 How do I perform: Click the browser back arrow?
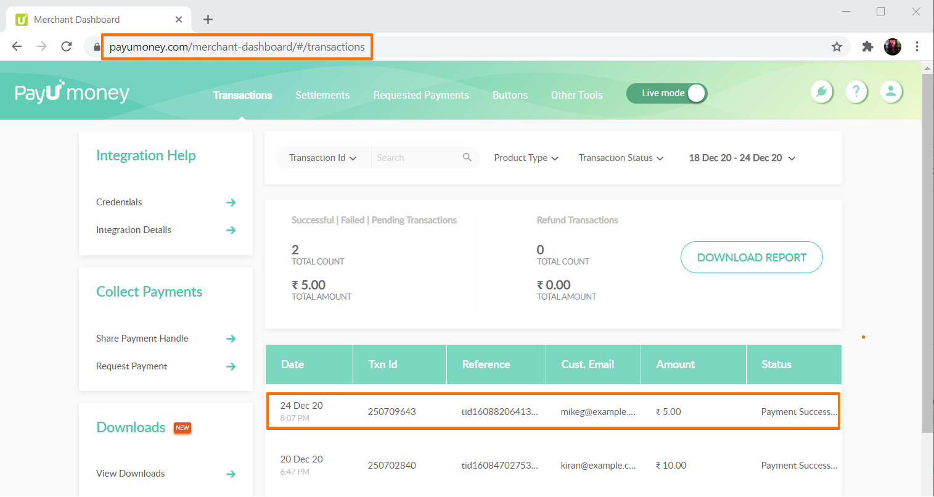tap(17, 46)
